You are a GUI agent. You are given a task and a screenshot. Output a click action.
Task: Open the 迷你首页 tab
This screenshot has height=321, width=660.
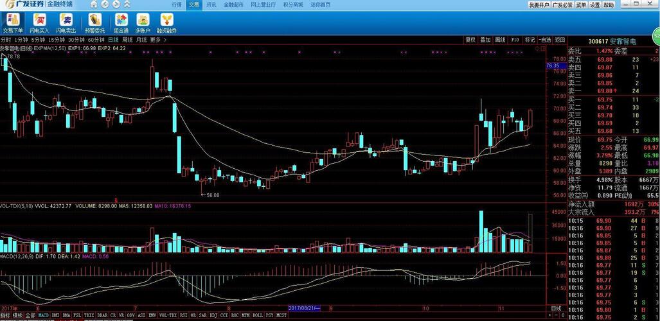pos(320,4)
